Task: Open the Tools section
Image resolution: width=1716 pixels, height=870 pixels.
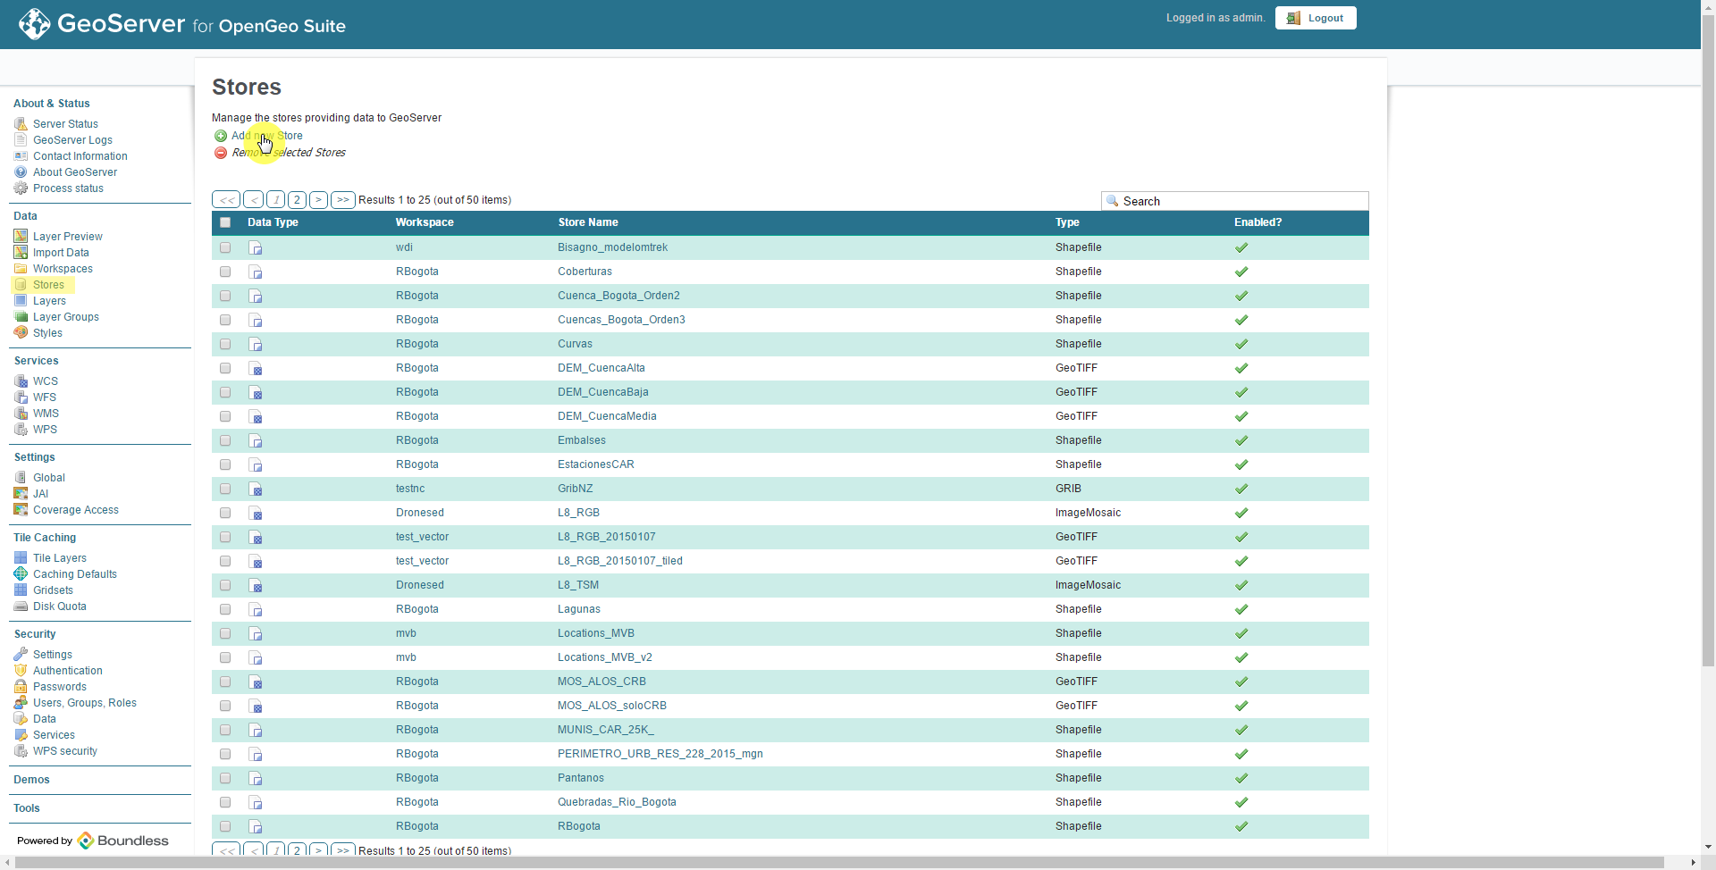Action: [x=27, y=808]
